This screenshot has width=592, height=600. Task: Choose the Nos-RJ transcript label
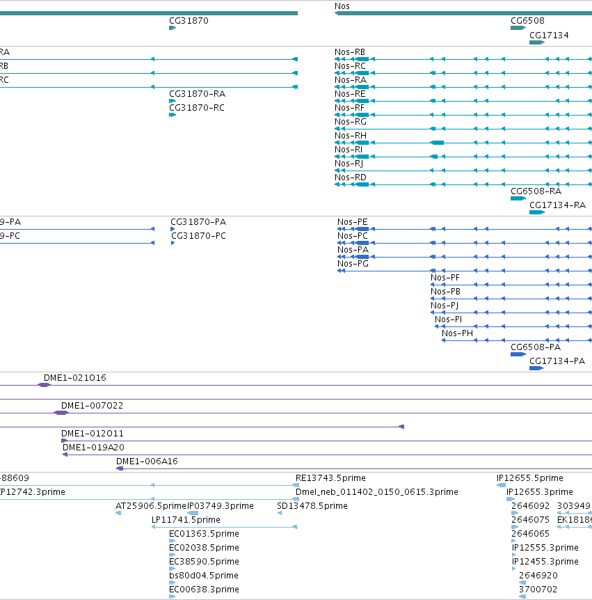349,164
